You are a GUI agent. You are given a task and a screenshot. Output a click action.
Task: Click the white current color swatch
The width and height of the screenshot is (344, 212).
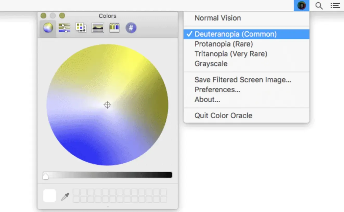click(50, 196)
